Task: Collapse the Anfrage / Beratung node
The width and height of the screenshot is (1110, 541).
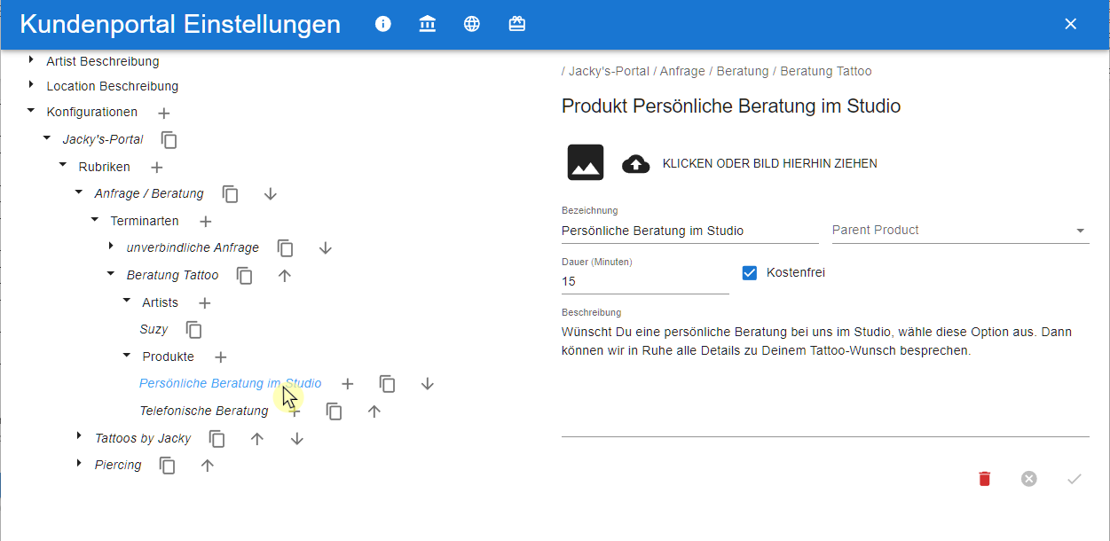Action: 79,192
